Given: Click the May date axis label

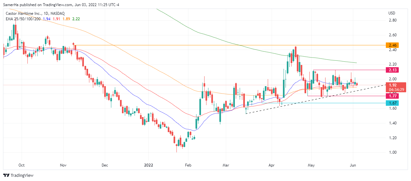Looking at the screenshot, I should (311, 165).
